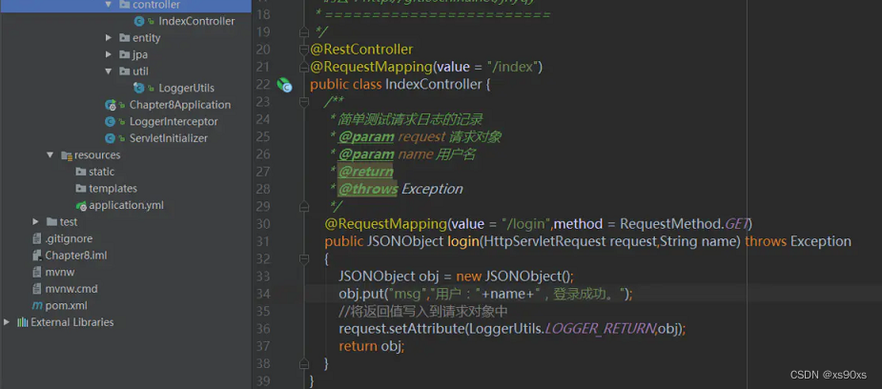Expand External Libraries node arrow
Viewport: 882px width, 389px height.
click(7, 322)
